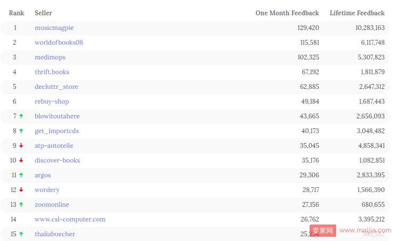Screen dimensions: 399x241
Task: Visit the medimops seller page
Action: point(50,57)
